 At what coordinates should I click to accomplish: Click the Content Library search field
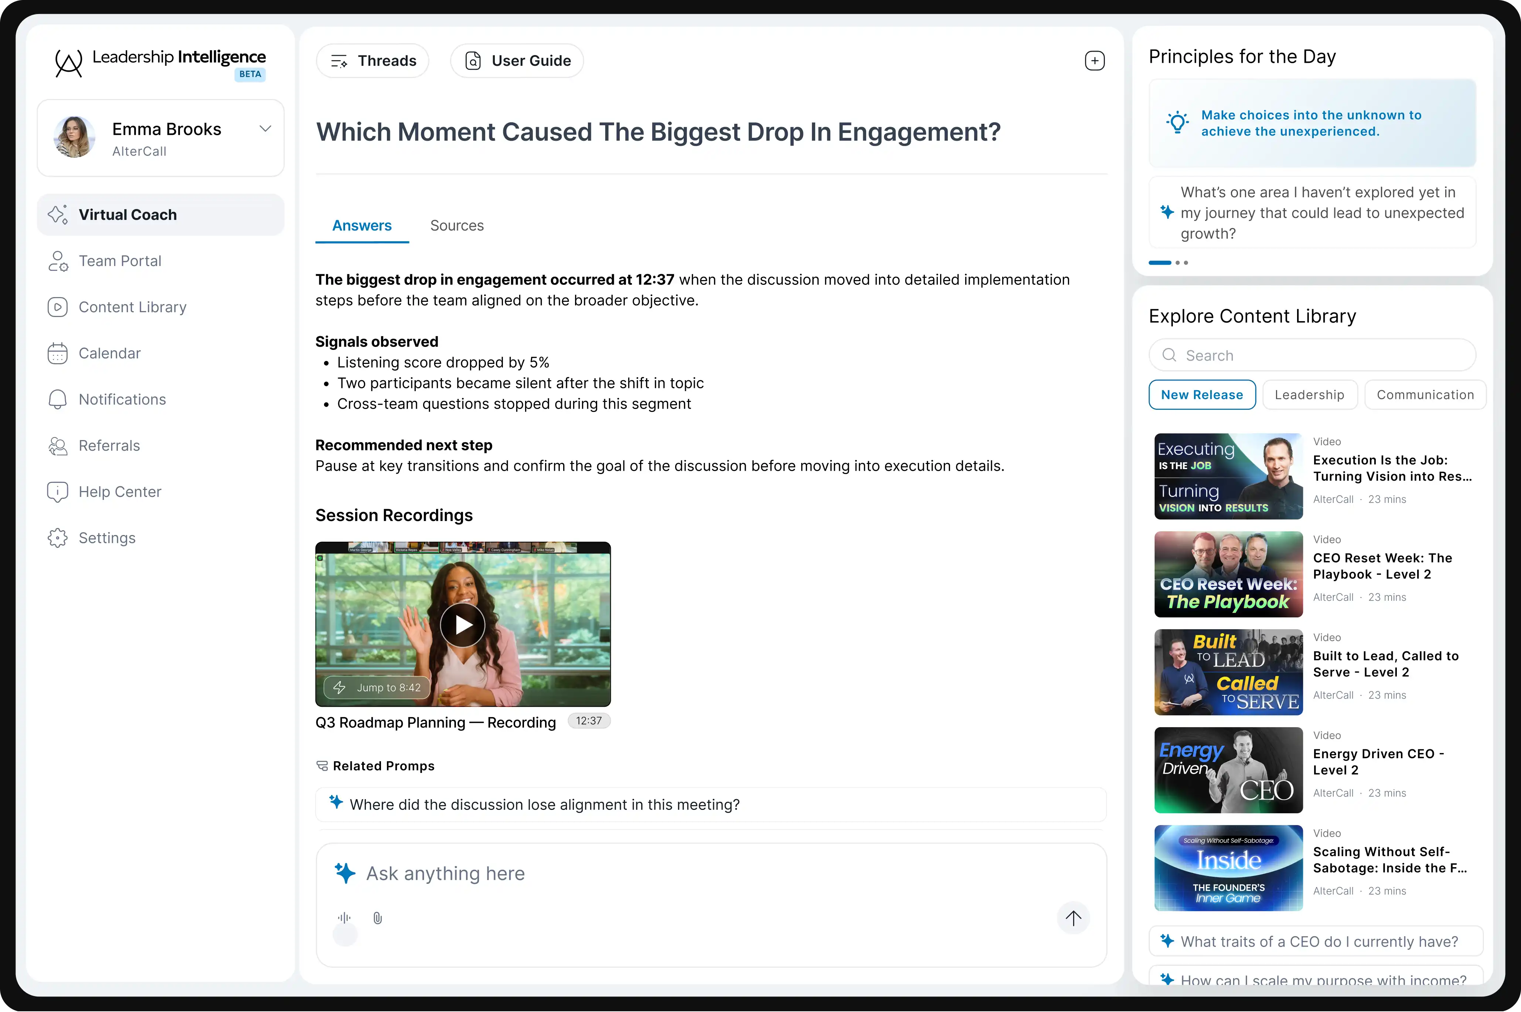coord(1312,355)
